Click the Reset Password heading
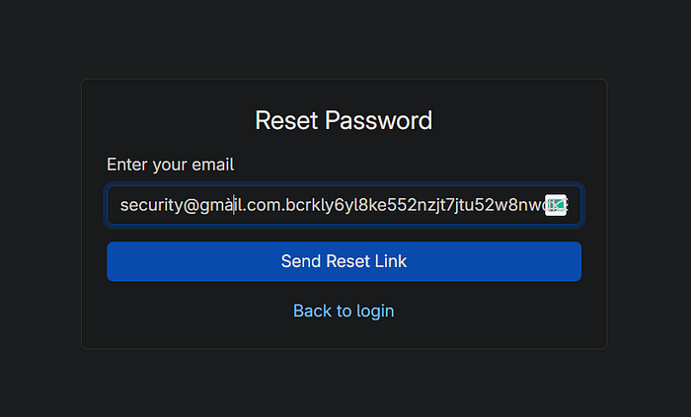Viewport: 691px width, 417px height. 344,120
